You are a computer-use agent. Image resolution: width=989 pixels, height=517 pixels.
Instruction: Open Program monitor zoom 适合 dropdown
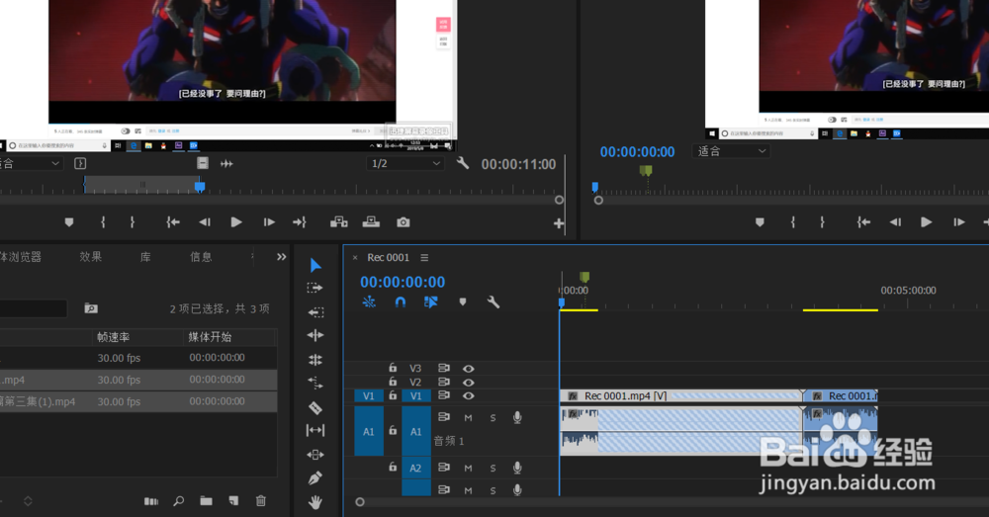731,151
